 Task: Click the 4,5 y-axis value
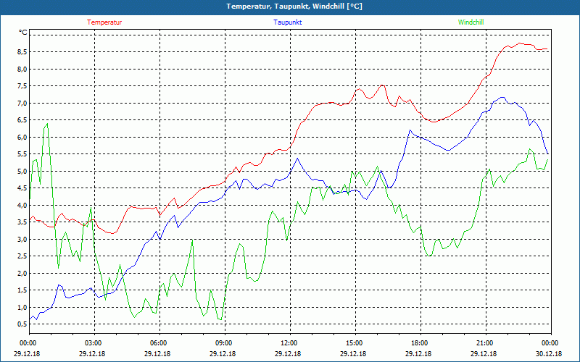(23, 188)
